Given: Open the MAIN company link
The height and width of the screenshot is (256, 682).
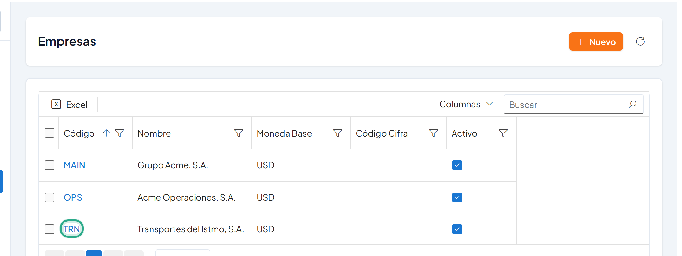Looking at the screenshot, I should 74,165.
